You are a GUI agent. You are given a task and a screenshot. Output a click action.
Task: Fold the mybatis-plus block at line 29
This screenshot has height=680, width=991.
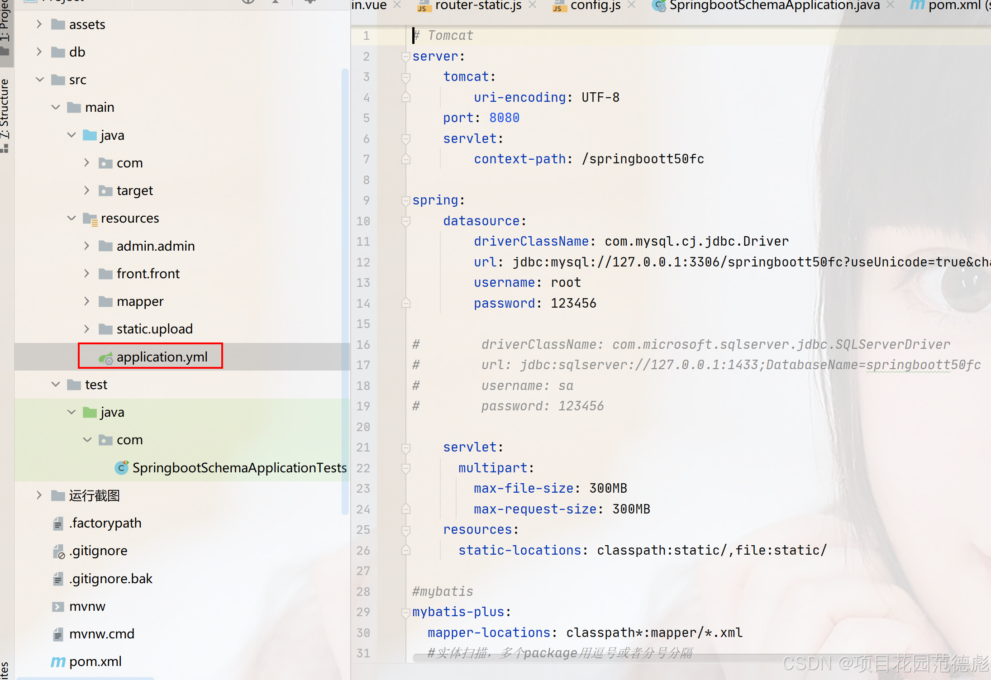(x=405, y=612)
